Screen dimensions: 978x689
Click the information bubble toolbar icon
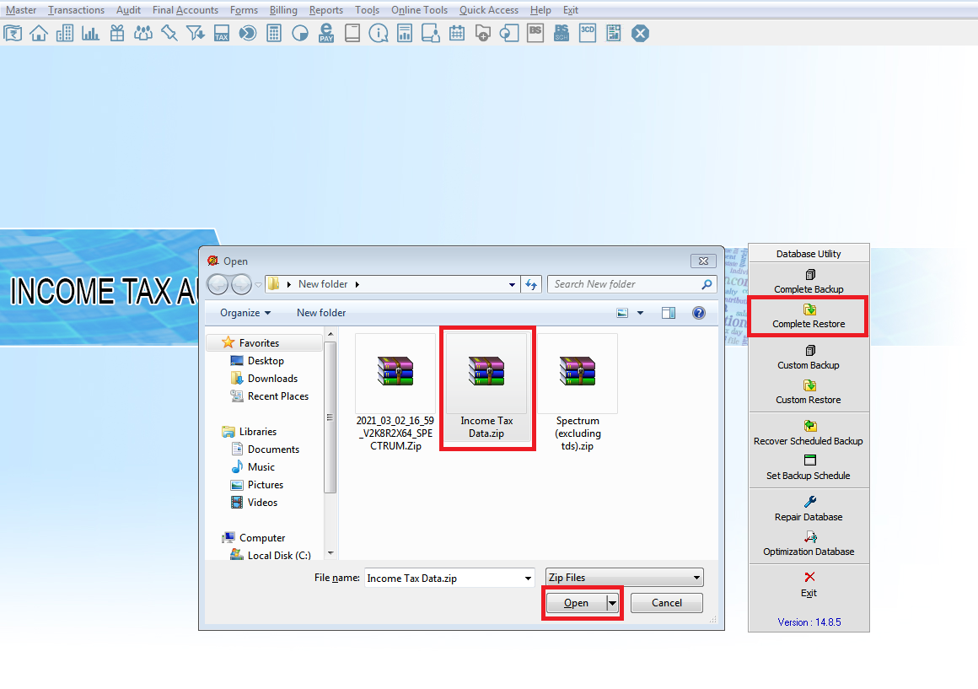click(379, 33)
